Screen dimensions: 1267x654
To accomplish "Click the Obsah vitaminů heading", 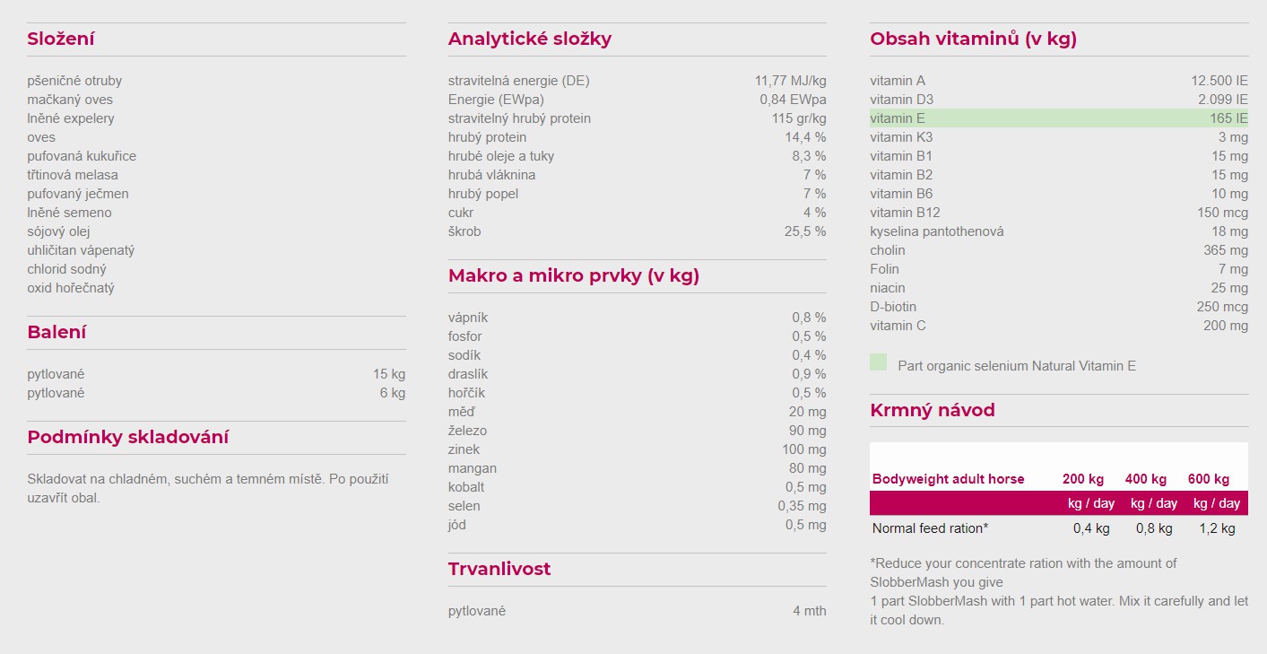I will (x=973, y=39).
